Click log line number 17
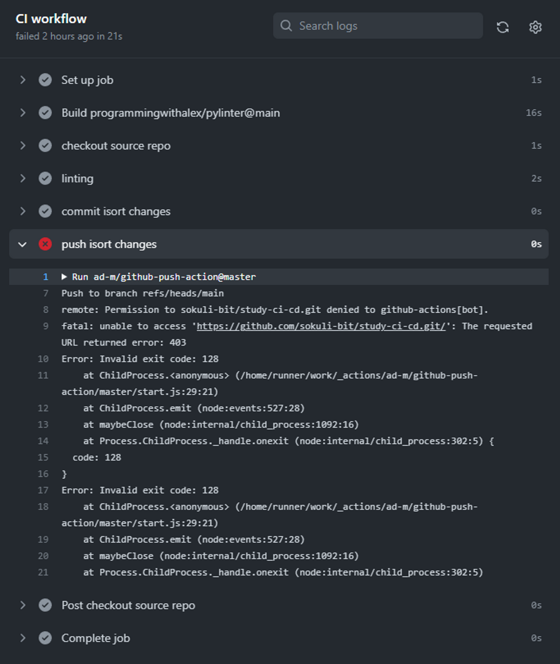560x664 pixels. (x=43, y=490)
